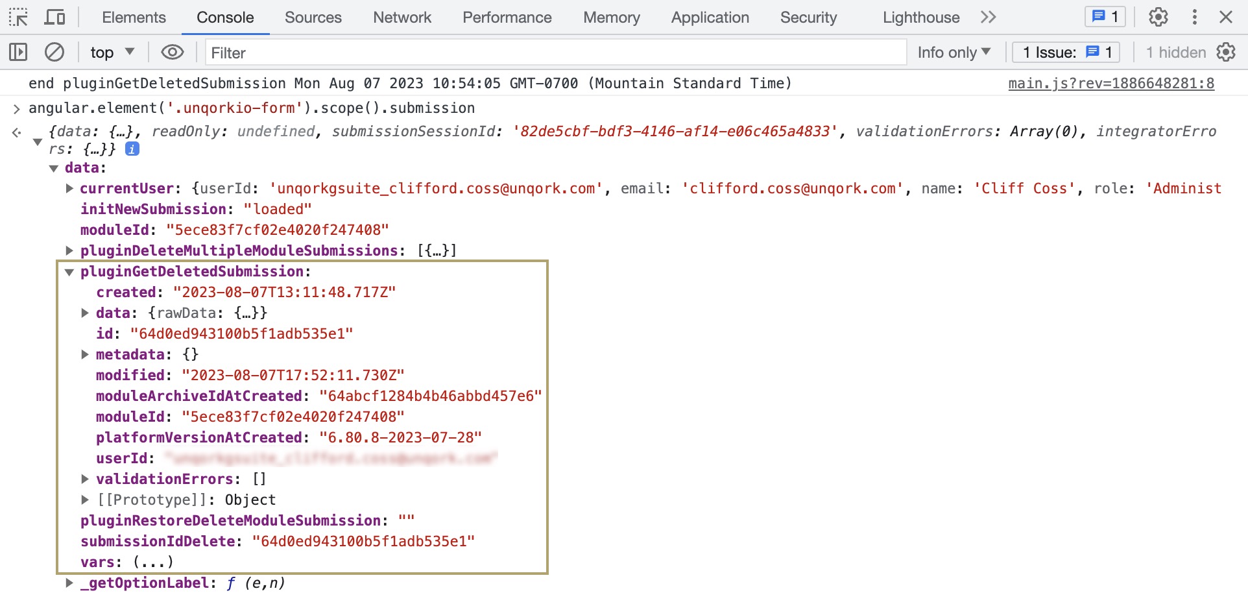Viewport: 1248px width, 593px height.
Task: Open the Application tab
Action: [710, 18]
